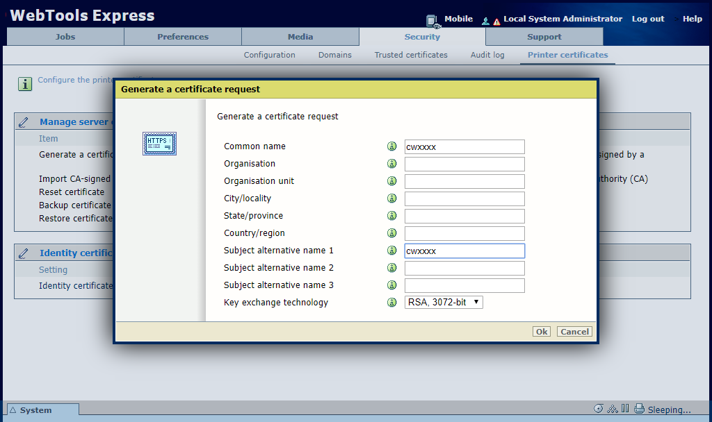Click the printer status icon in status bar
This screenshot has height=422, width=712.
point(639,409)
